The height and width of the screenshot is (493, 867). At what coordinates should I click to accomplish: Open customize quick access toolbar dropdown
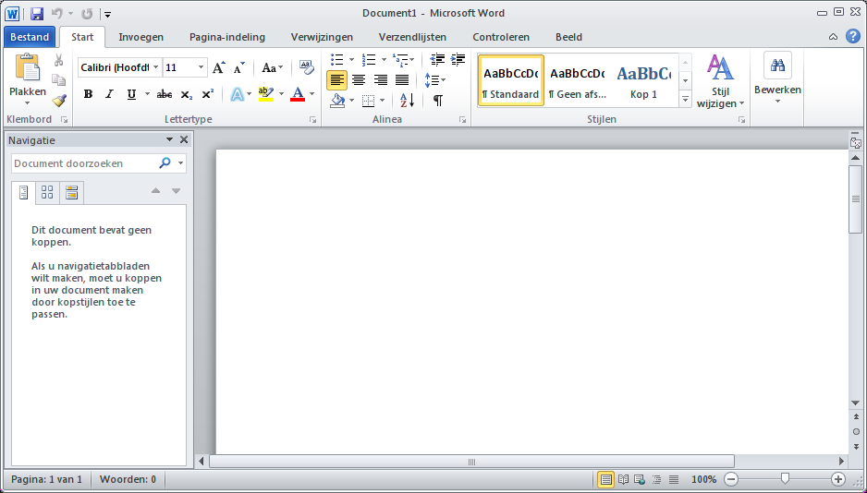coord(108,14)
